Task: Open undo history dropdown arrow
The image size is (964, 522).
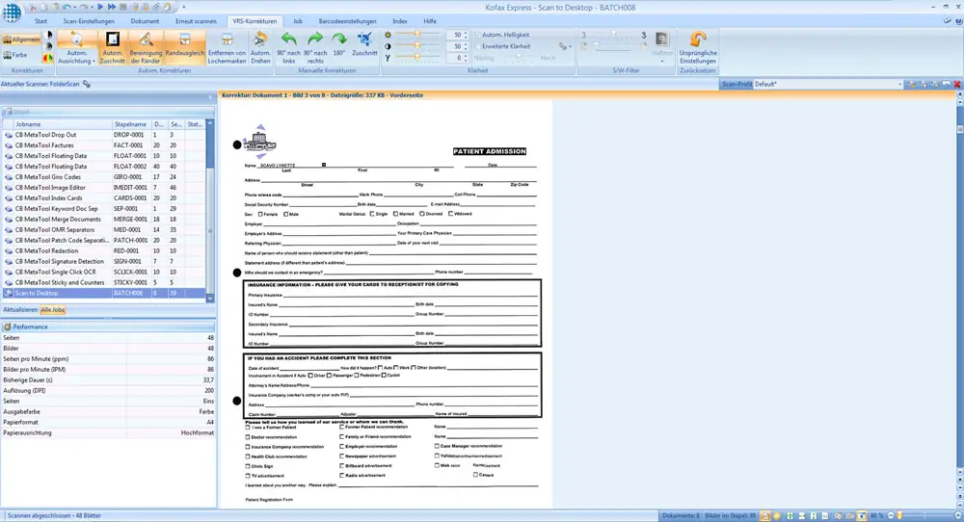Action: [x=75, y=8]
